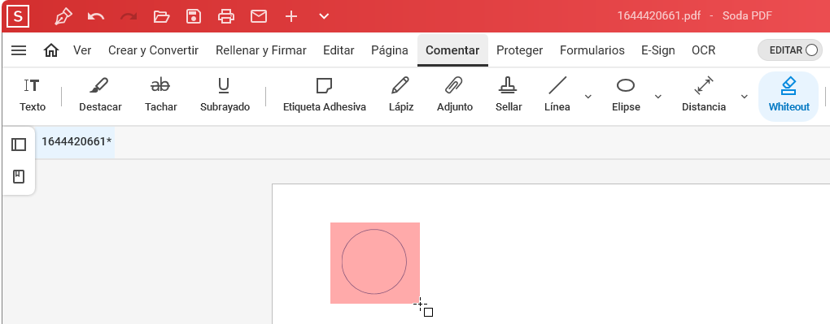Expand the Línea tool dropdown arrow
Screen dimensions: 830x324
588,96
